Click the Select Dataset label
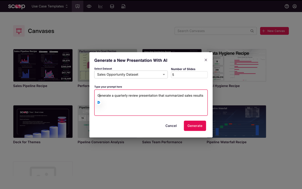Screen dimensions: 302x189 coord(103,69)
